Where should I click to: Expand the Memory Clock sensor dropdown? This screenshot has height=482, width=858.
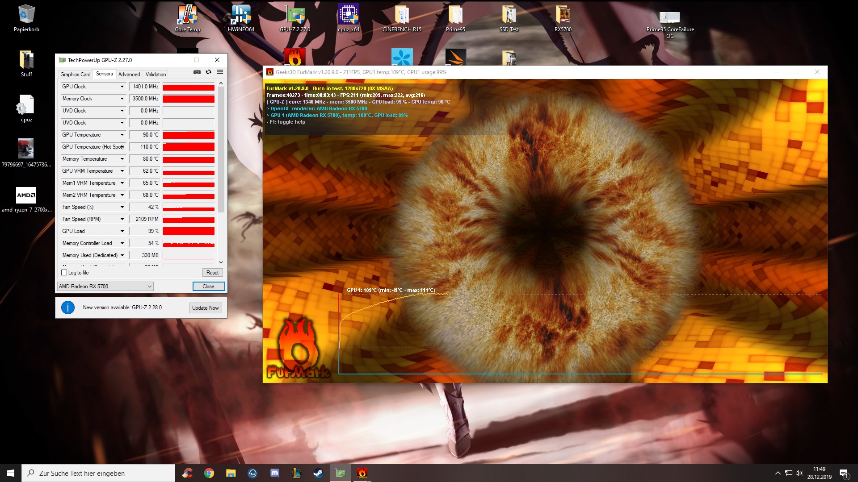(122, 99)
